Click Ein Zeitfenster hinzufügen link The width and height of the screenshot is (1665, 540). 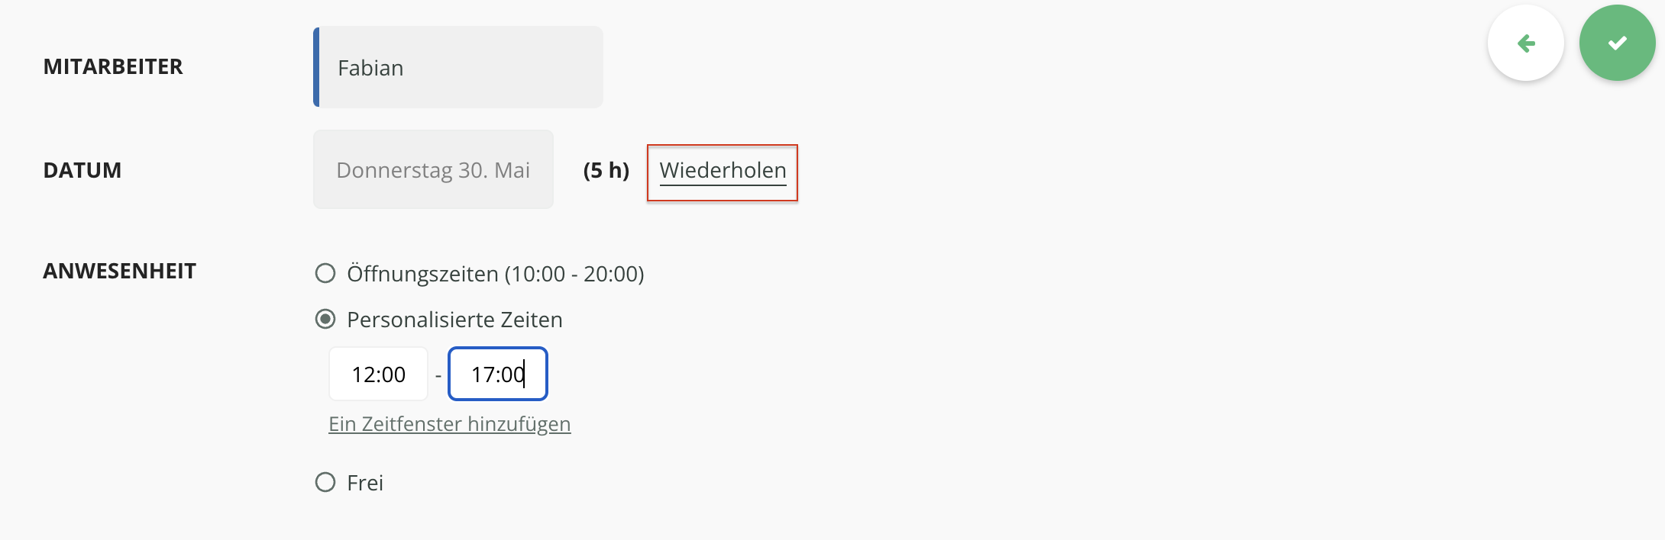pyautogui.click(x=449, y=424)
